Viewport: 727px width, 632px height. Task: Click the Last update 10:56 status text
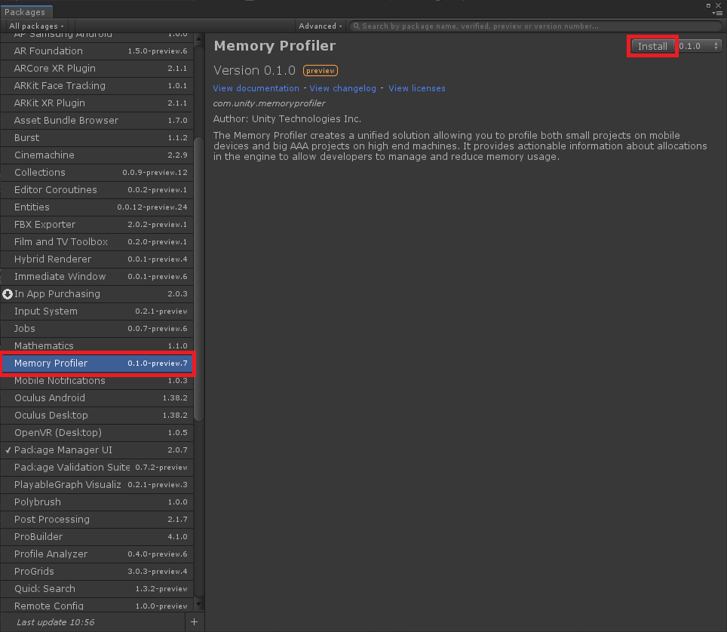[56, 622]
